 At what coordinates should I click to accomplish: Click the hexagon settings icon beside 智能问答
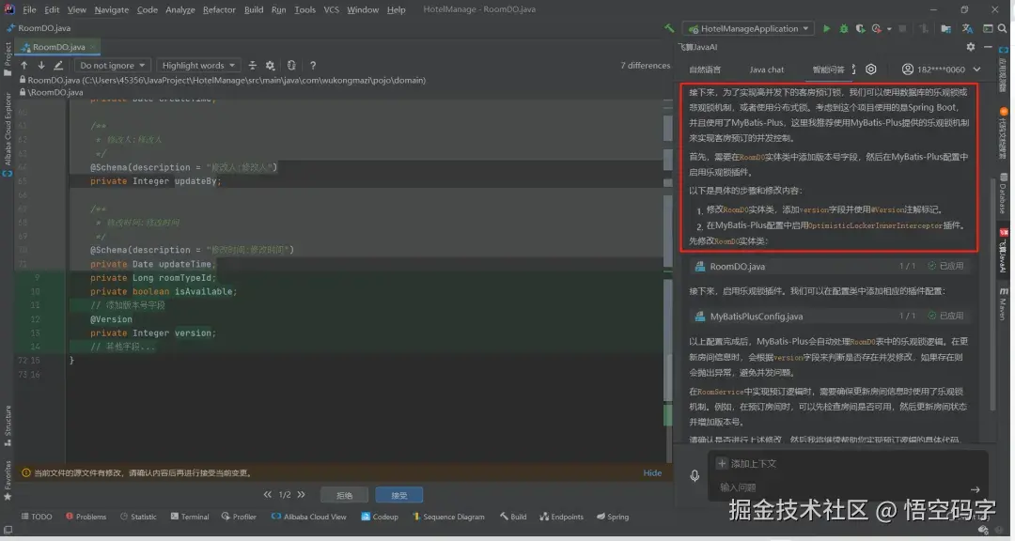coord(871,70)
